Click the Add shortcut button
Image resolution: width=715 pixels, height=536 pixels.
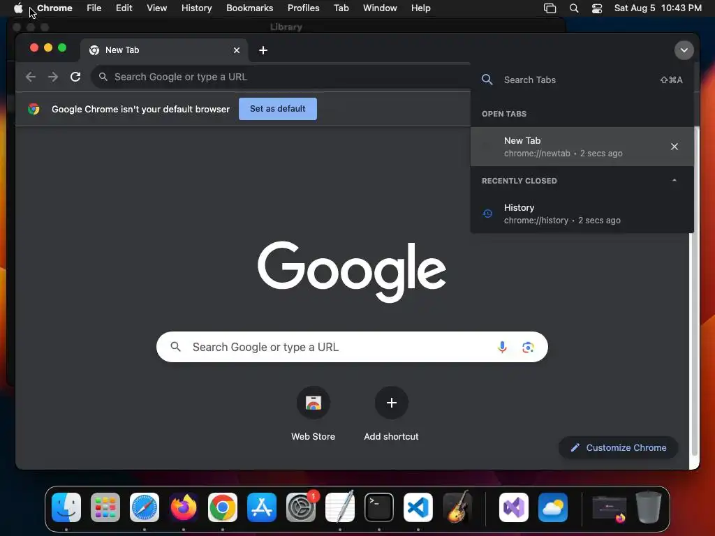pos(391,414)
